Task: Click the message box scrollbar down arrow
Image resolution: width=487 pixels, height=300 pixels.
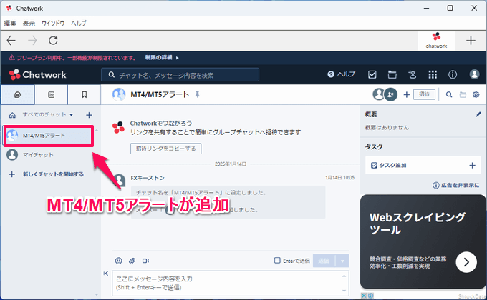Action: pos(344,291)
